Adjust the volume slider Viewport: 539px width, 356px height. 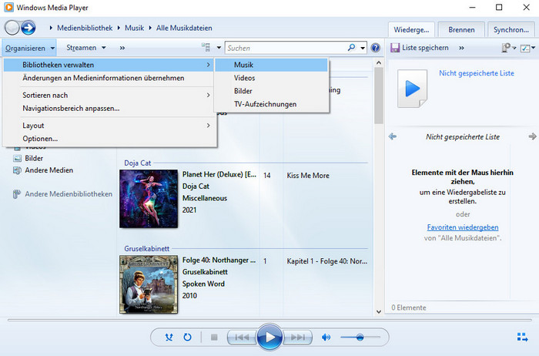[360, 337]
